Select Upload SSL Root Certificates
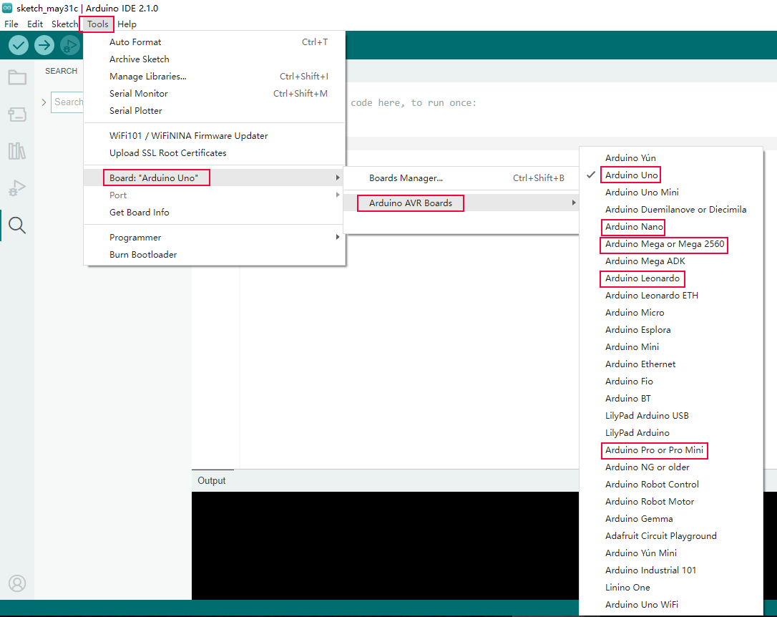 tap(214, 152)
